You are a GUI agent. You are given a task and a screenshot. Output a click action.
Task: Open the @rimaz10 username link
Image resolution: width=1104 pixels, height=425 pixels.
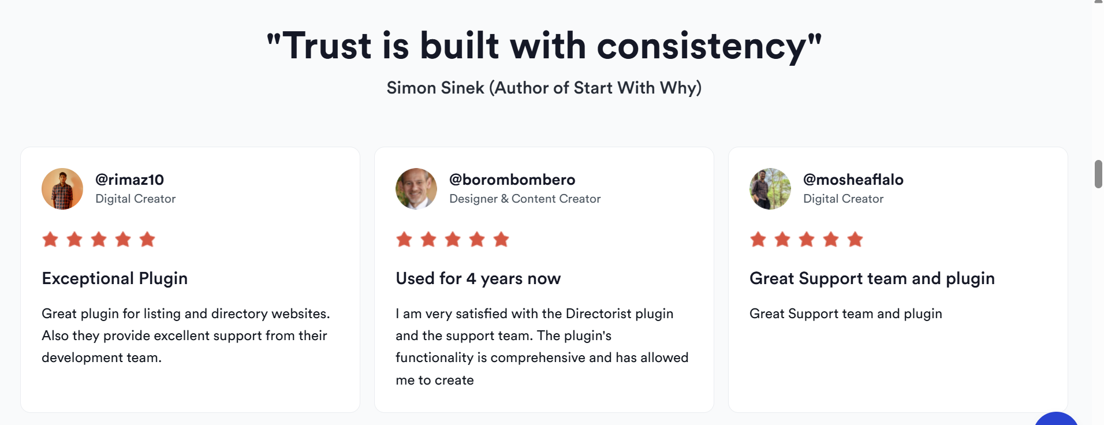[129, 180]
